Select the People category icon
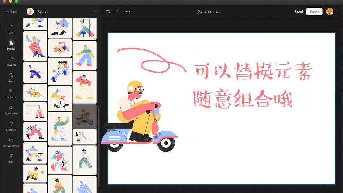 point(11,45)
